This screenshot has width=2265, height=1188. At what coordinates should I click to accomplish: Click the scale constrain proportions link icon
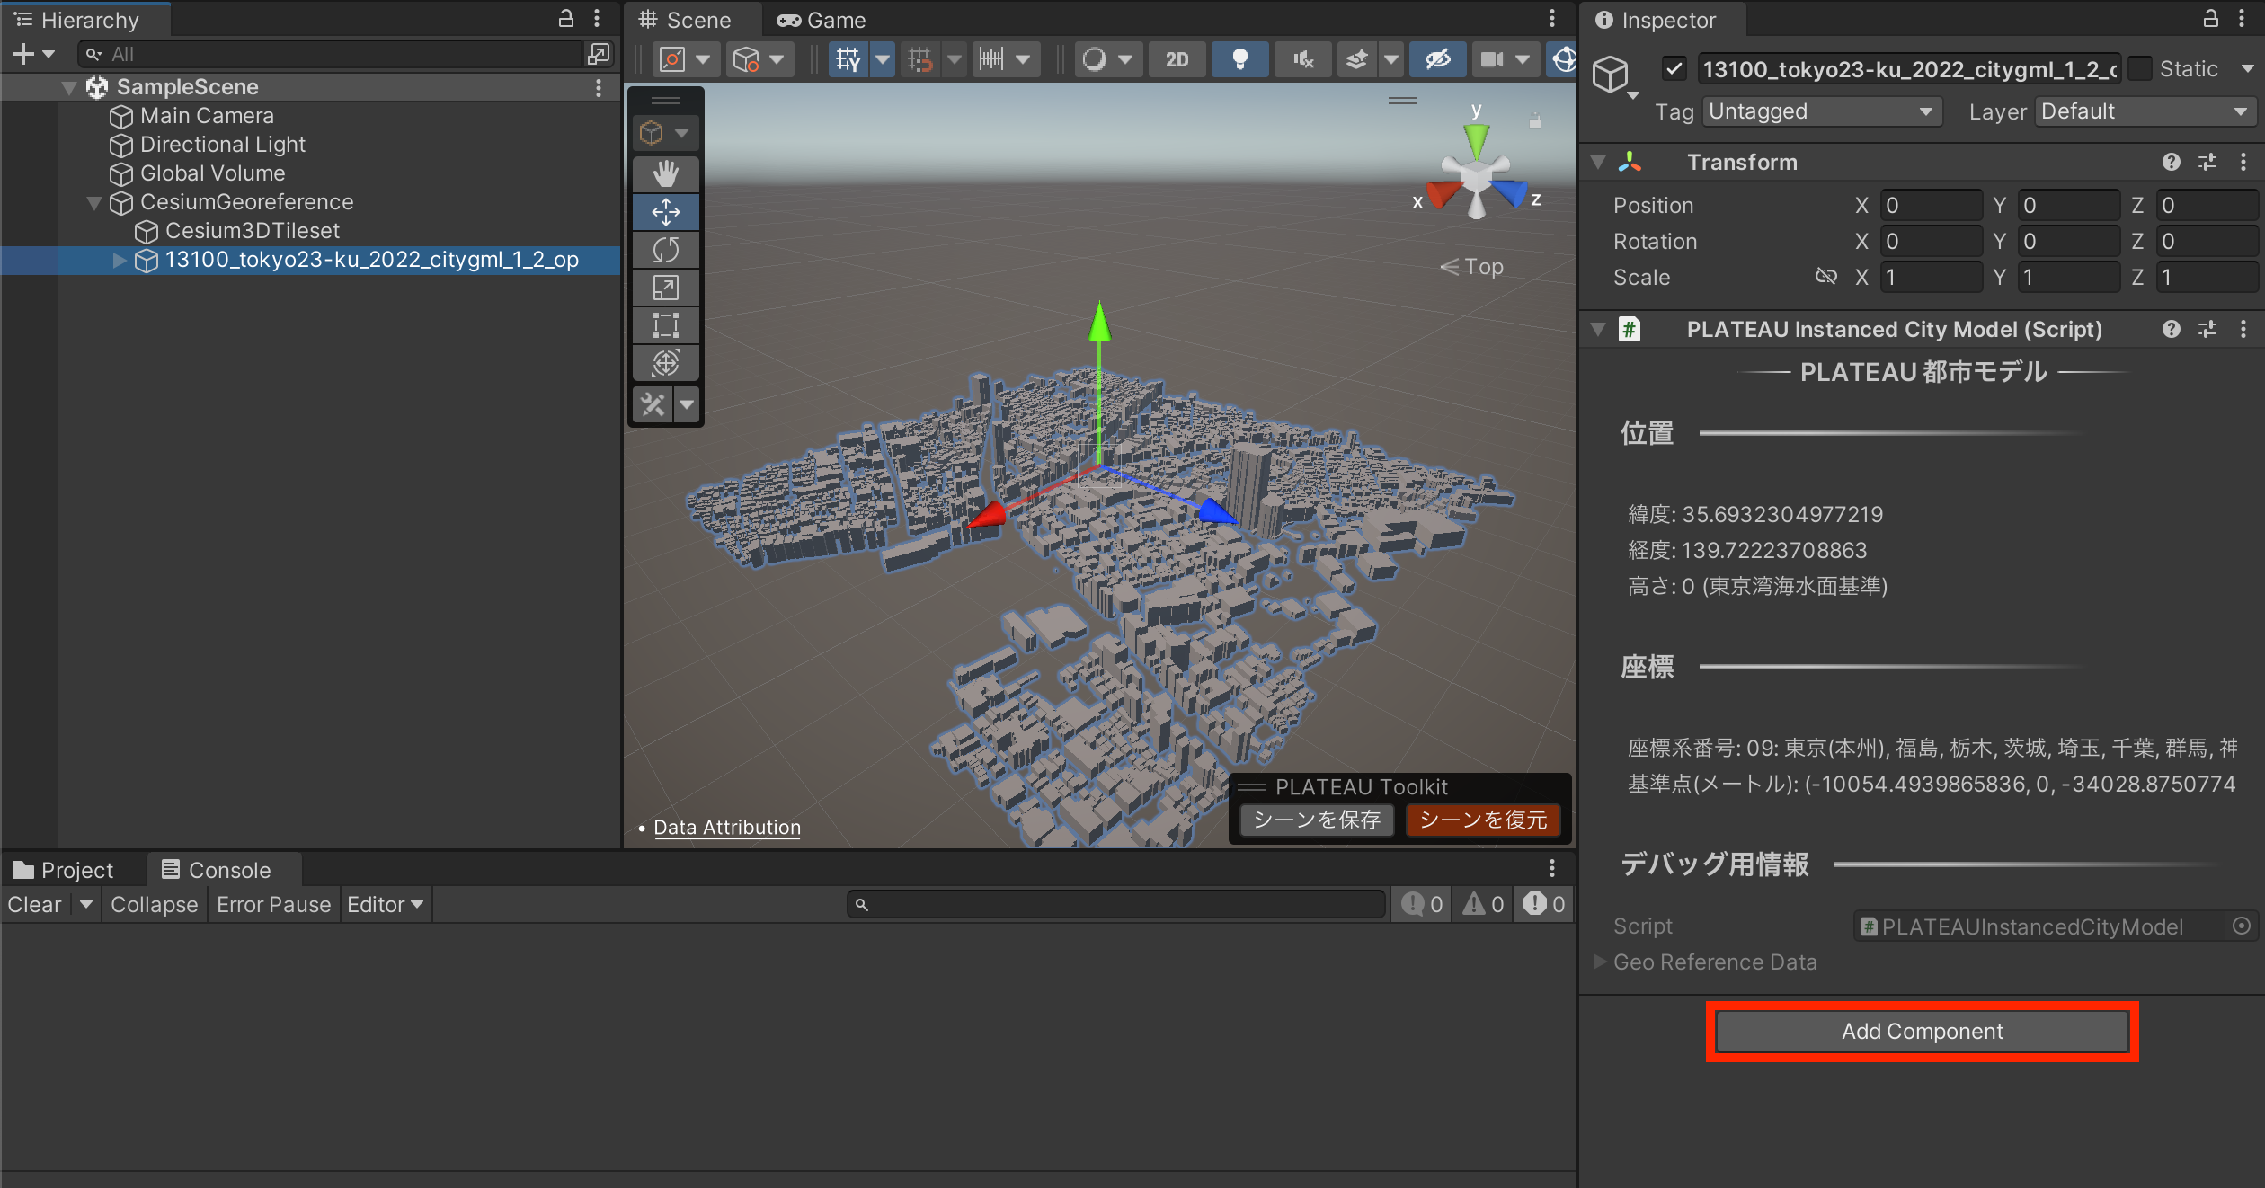tap(1825, 277)
